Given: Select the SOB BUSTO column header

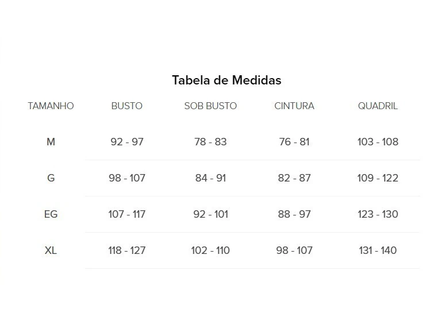Looking at the screenshot, I should (210, 106).
